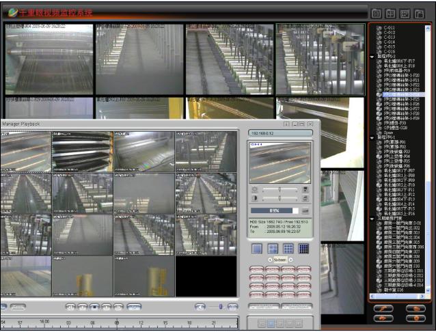Click lower-right orange button below camera tree
Screen dimensions: 436x332
[415, 318]
